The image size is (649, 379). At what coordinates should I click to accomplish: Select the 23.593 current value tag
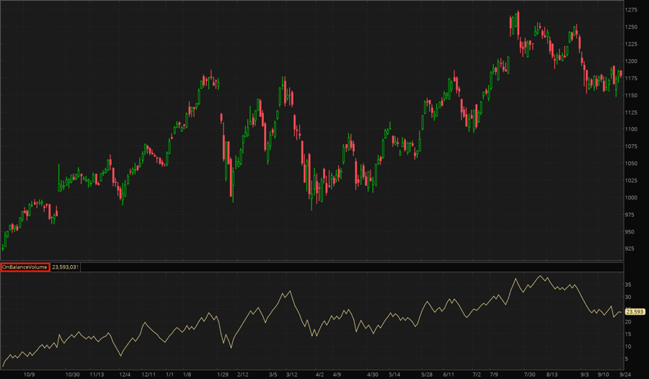click(635, 311)
